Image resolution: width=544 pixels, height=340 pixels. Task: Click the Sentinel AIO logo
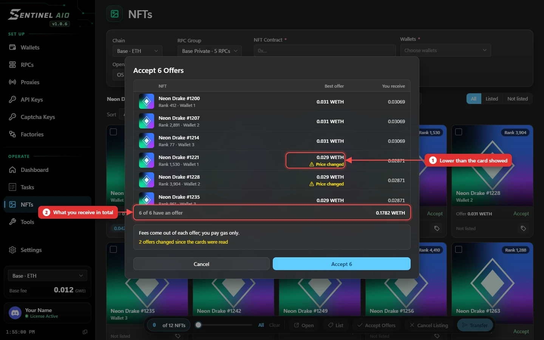tap(39, 15)
